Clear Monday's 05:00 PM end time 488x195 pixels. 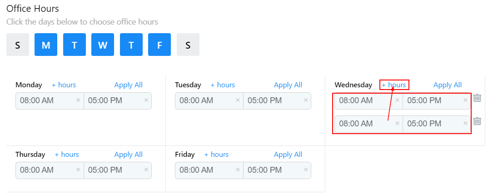[x=146, y=100]
